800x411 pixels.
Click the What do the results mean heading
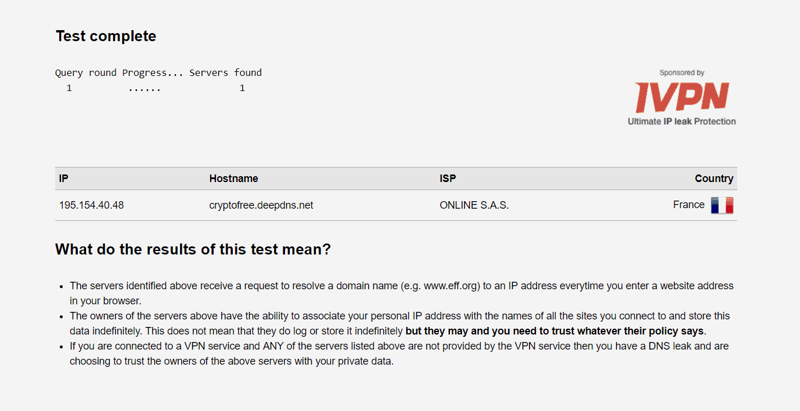click(193, 250)
